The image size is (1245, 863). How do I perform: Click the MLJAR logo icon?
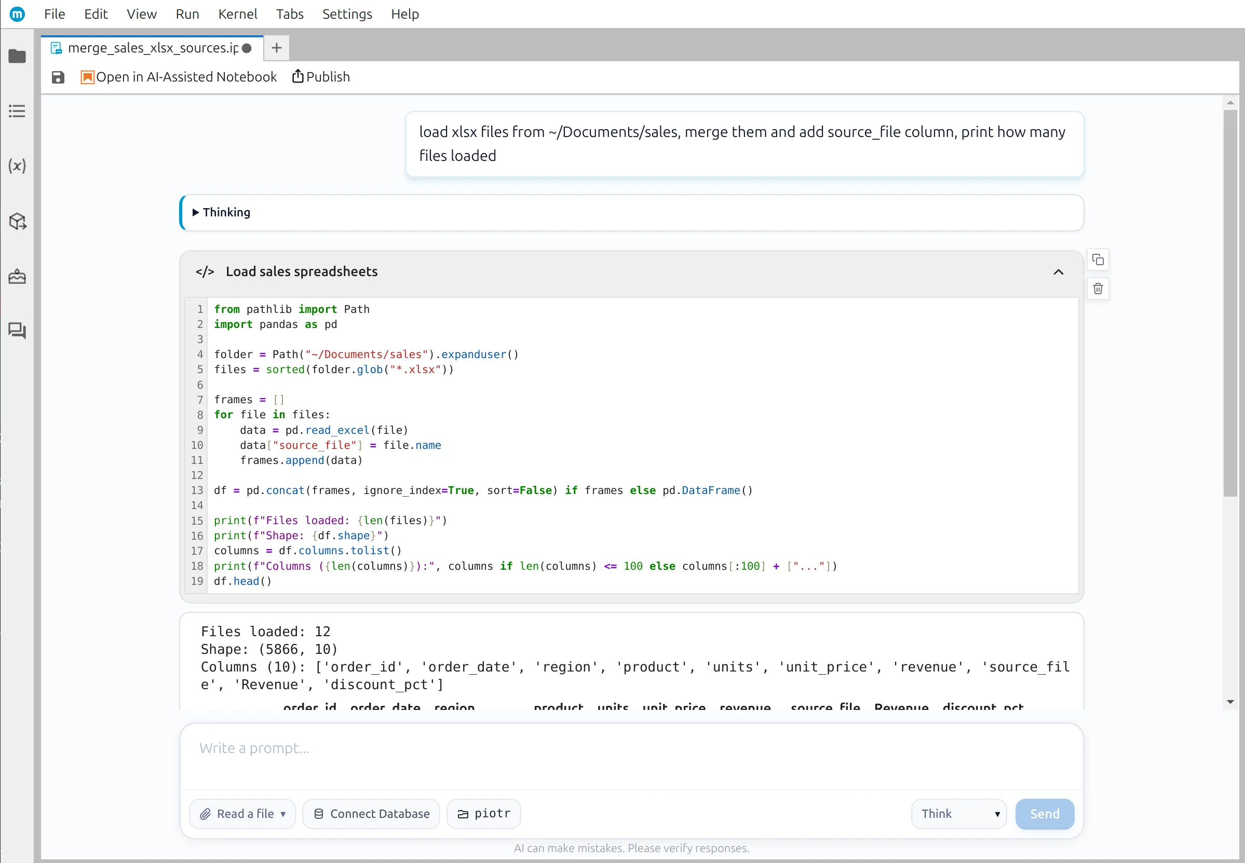(x=17, y=14)
